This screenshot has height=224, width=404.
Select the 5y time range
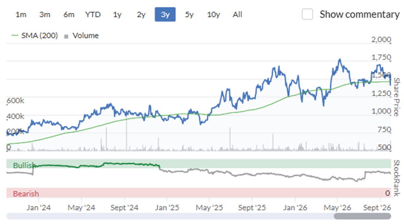tap(189, 14)
